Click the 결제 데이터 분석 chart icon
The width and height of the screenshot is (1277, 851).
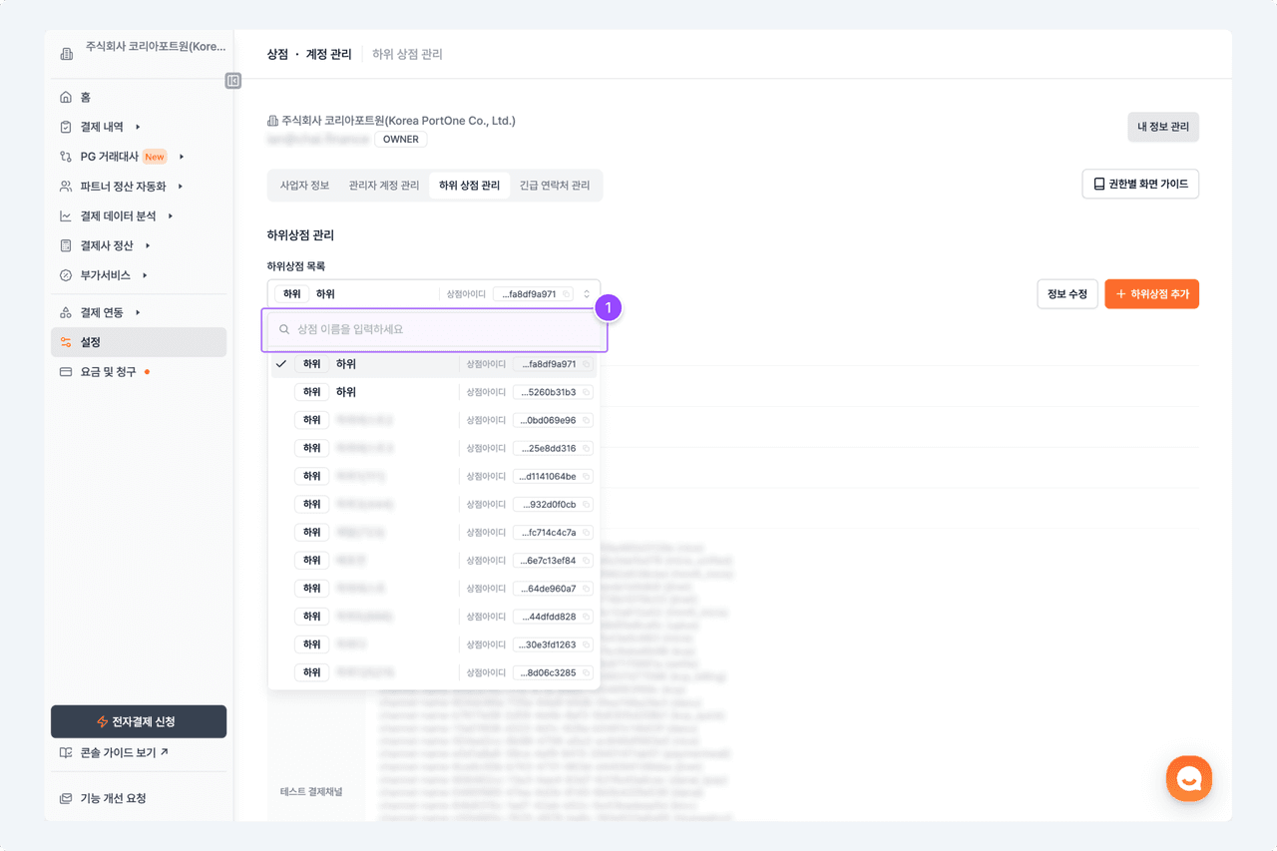[66, 215]
